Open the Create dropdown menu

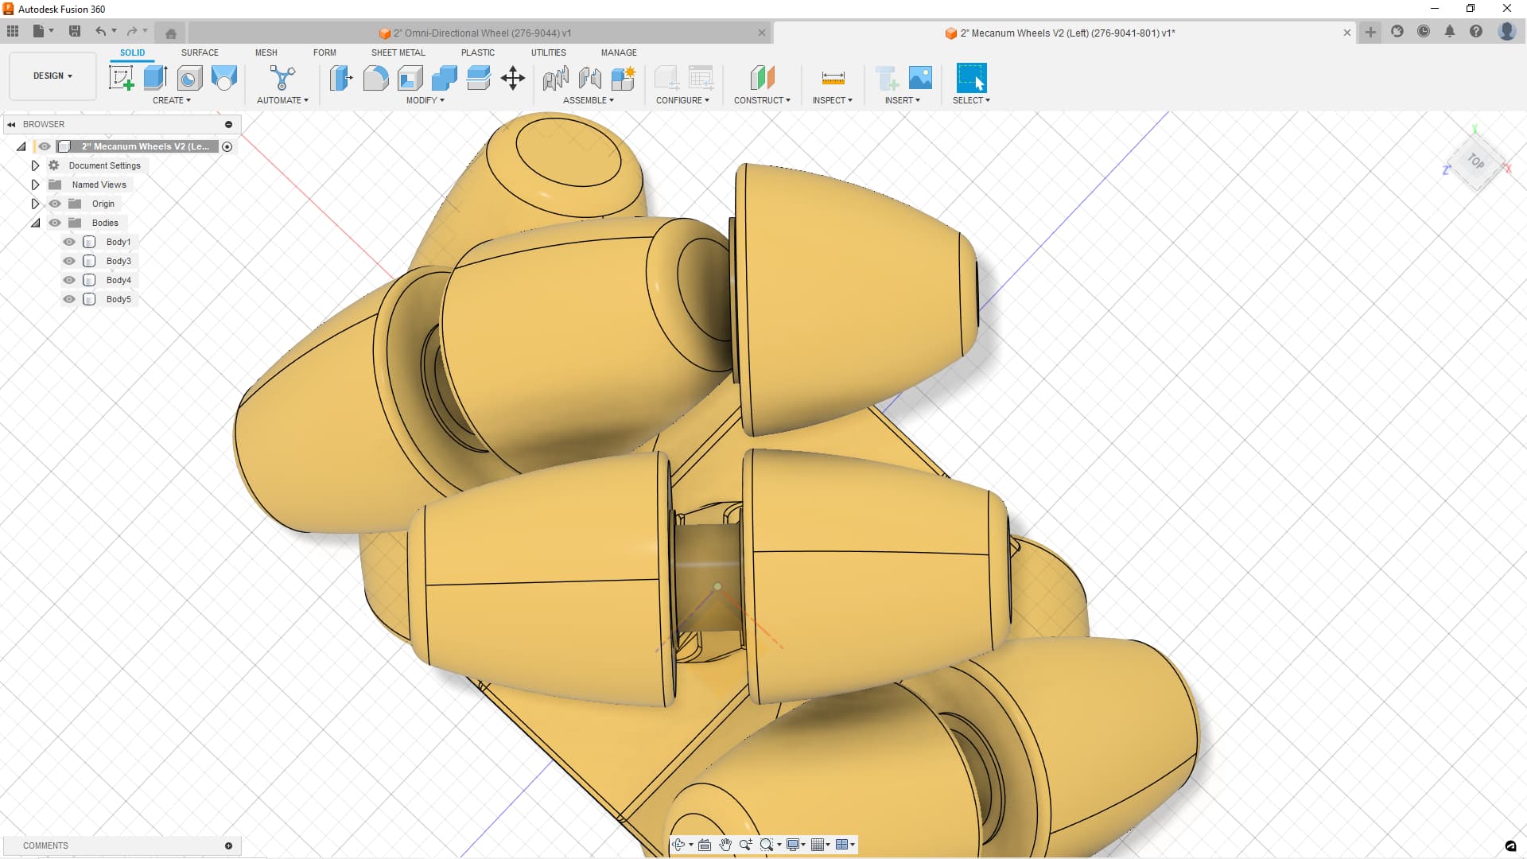point(172,100)
